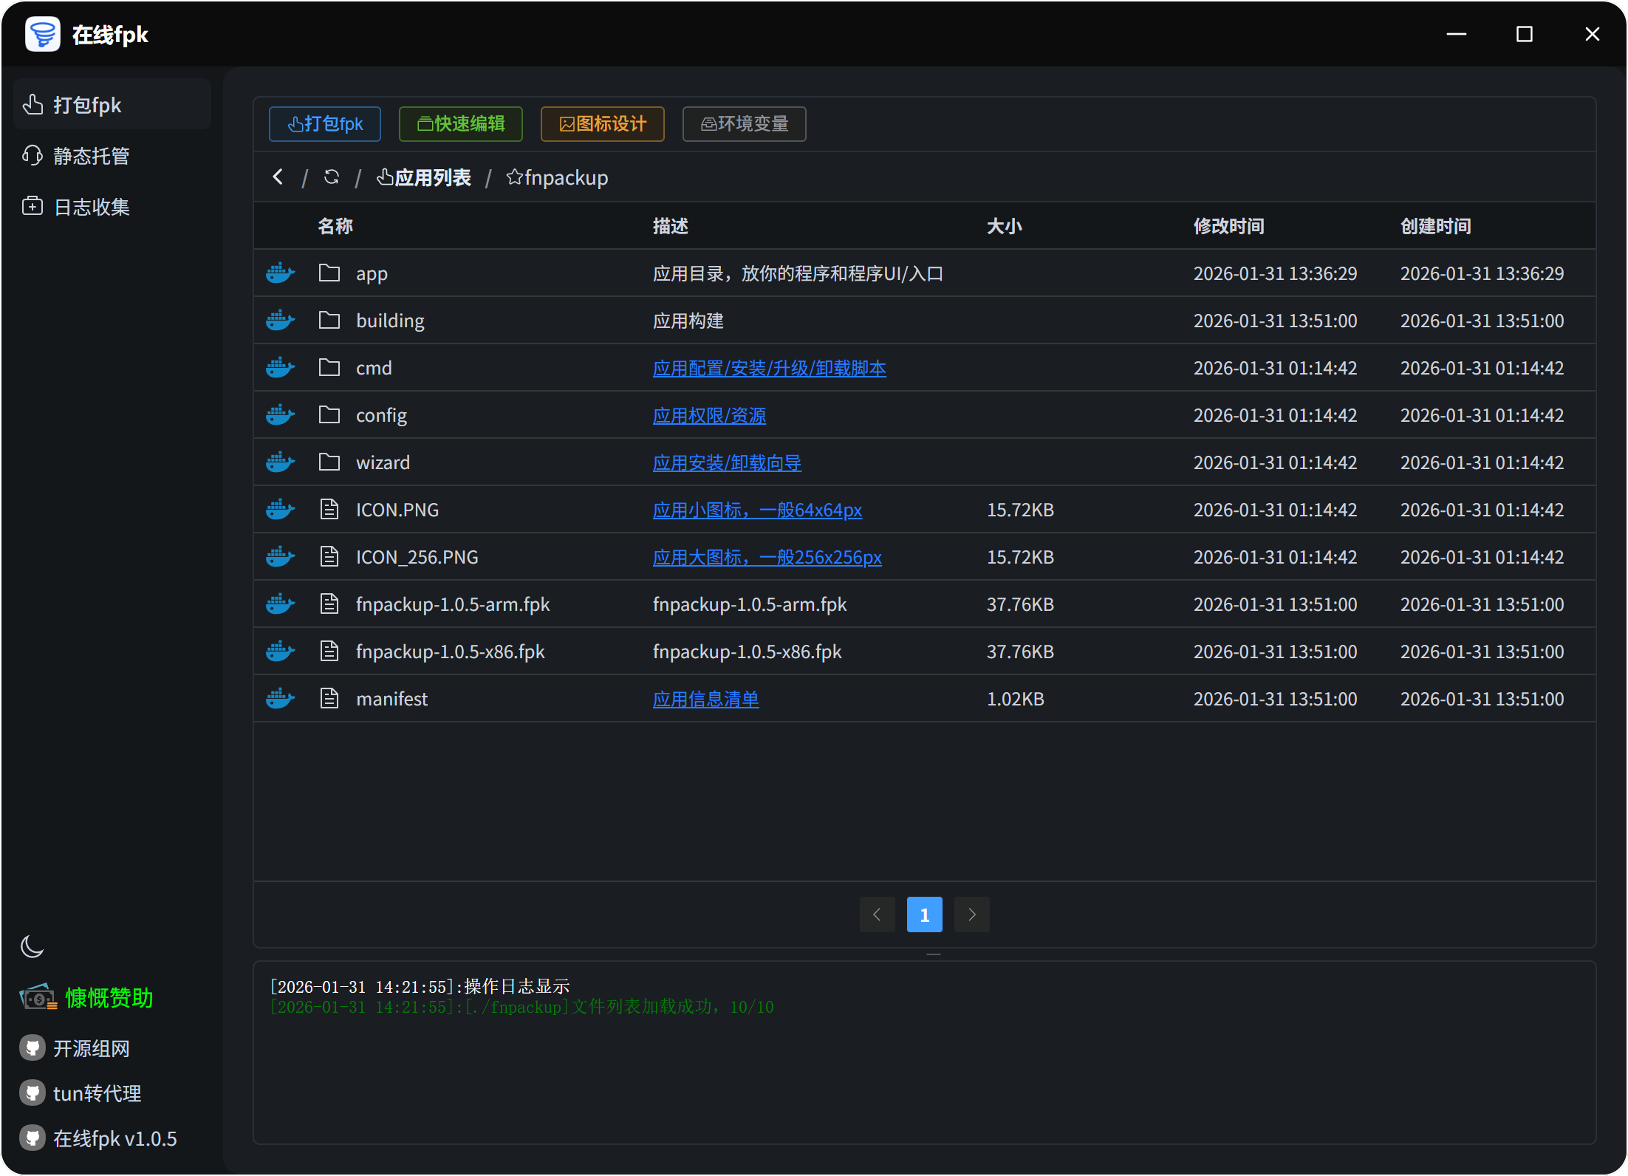Click the 应用权限/资源 link
Screen dimensions: 1628x1176
point(709,415)
